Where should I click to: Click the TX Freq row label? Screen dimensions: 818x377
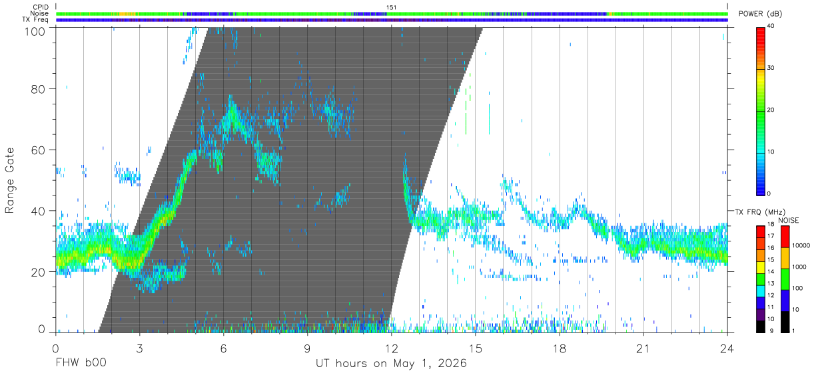click(36, 20)
